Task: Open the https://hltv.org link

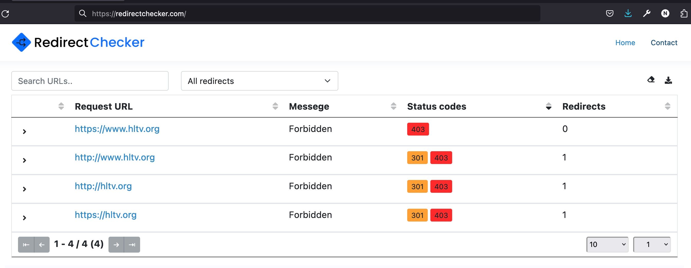Action: point(105,215)
